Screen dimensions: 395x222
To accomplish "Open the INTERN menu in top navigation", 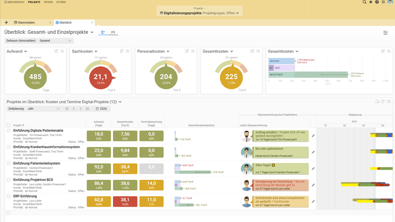I will (x=49, y=2).
